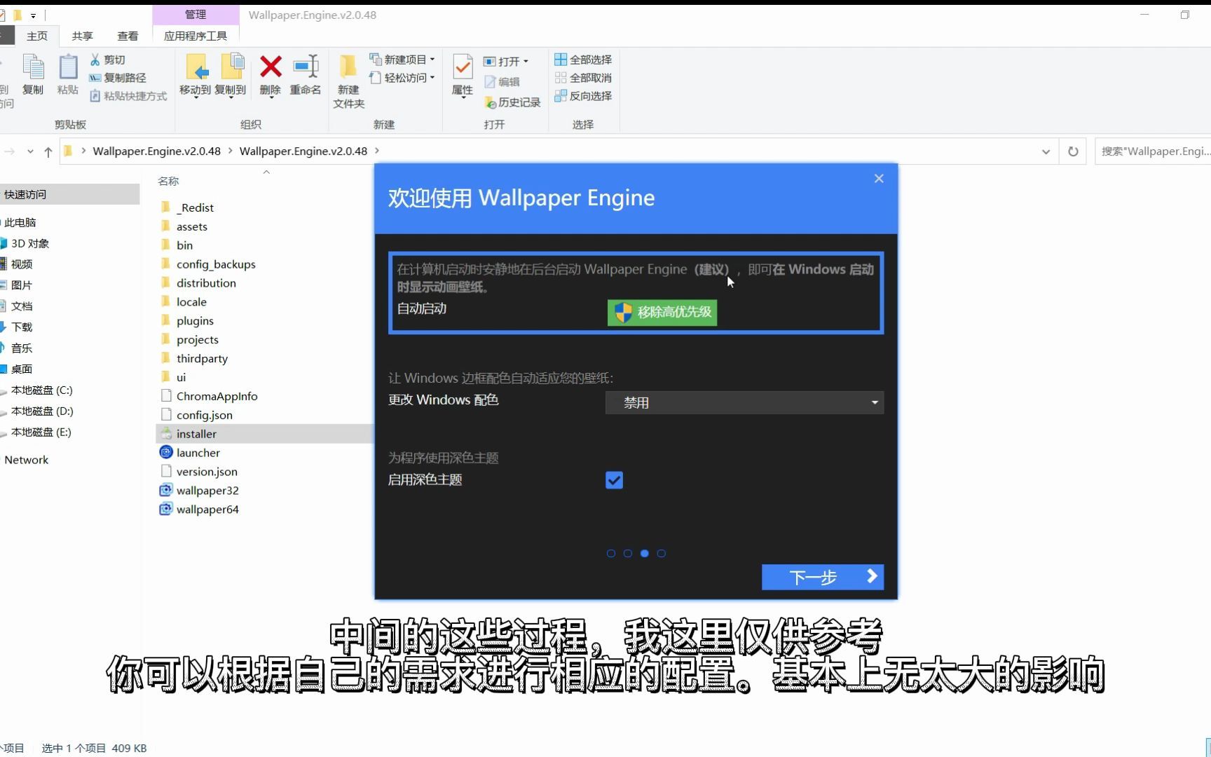
Task: Click the Rename (重命名) icon
Action: click(306, 67)
